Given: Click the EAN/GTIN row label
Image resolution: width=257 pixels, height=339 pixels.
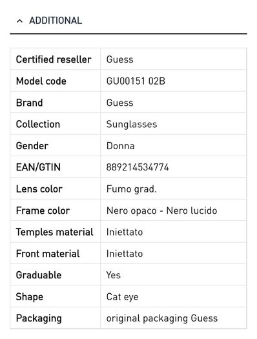Looking at the screenshot, I should click(x=38, y=167).
